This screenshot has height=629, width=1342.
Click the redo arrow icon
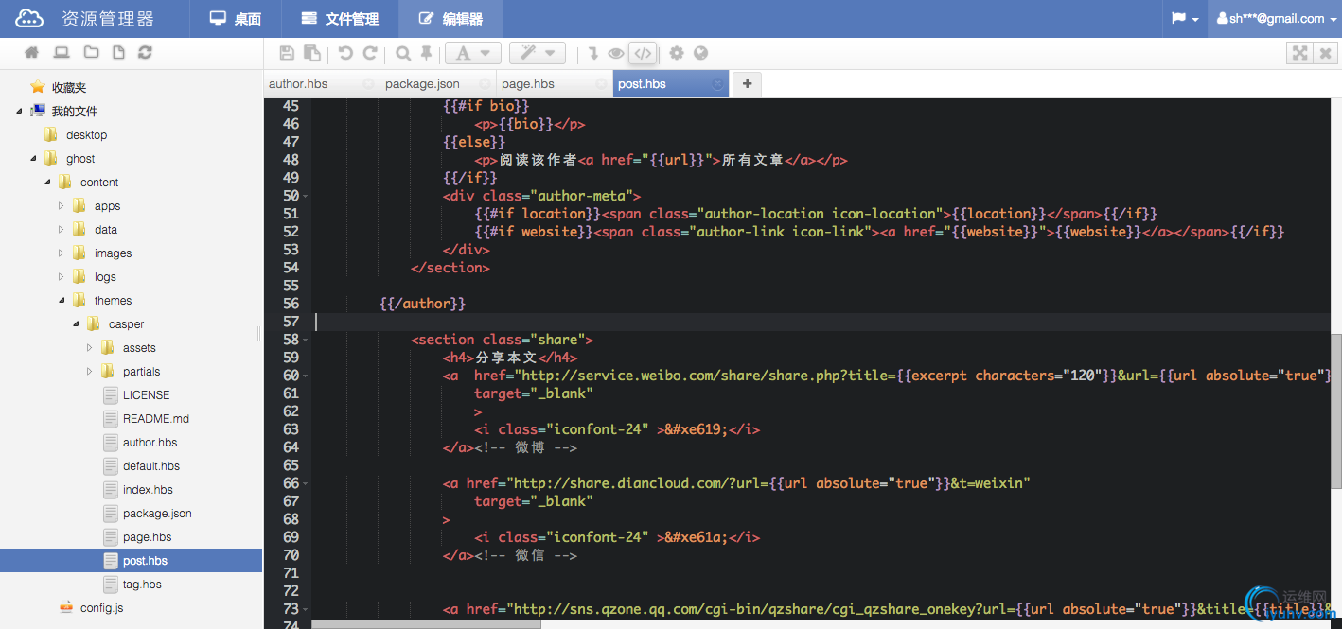[x=370, y=54]
